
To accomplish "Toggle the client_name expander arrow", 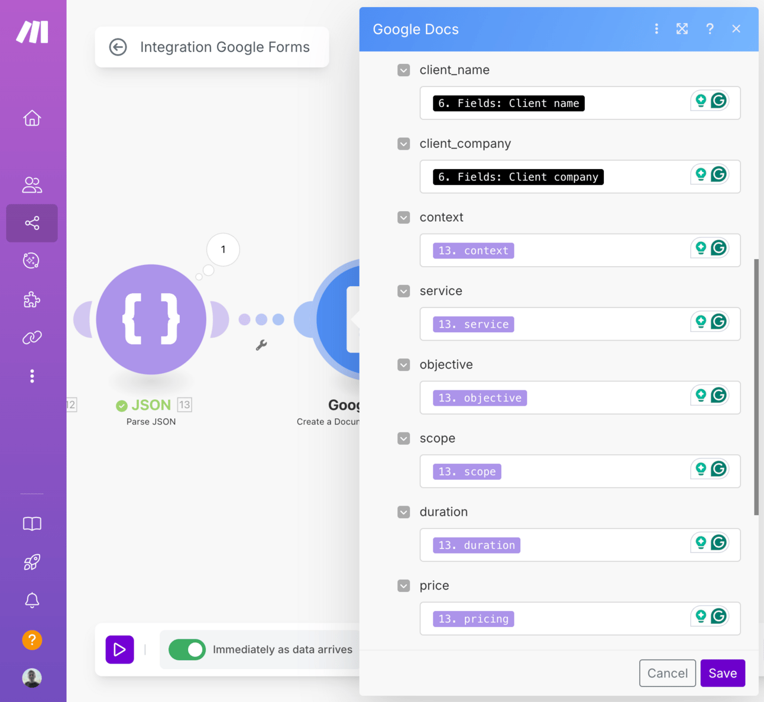I will tap(404, 70).
